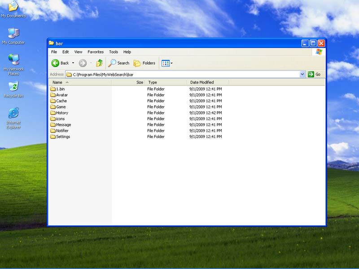The image size is (359, 269).
Task: Select the Notifier folder icon
Action: [53, 130]
